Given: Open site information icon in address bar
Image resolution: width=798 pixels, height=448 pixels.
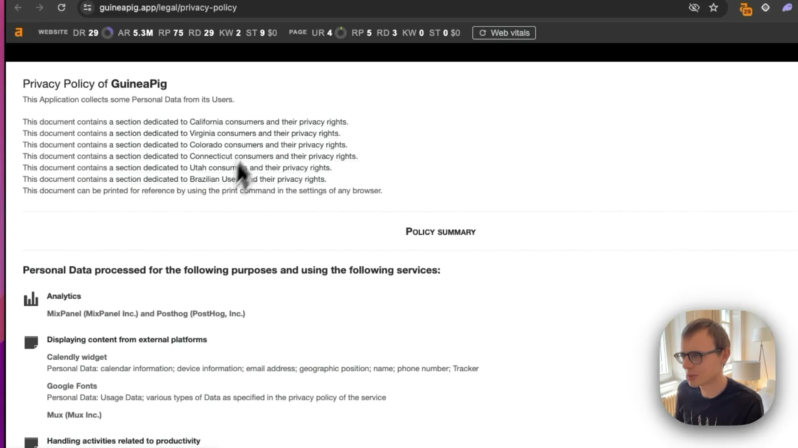Looking at the screenshot, I should pos(87,8).
